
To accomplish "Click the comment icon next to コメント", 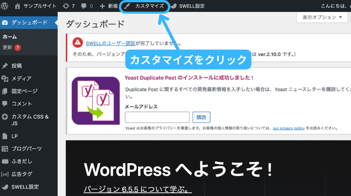I will [x=5, y=104].
